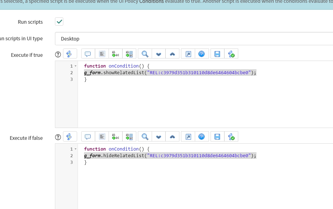This screenshot has width=333, height=209.
Task: Open script editor help for Execute if false
Action: pos(202,136)
